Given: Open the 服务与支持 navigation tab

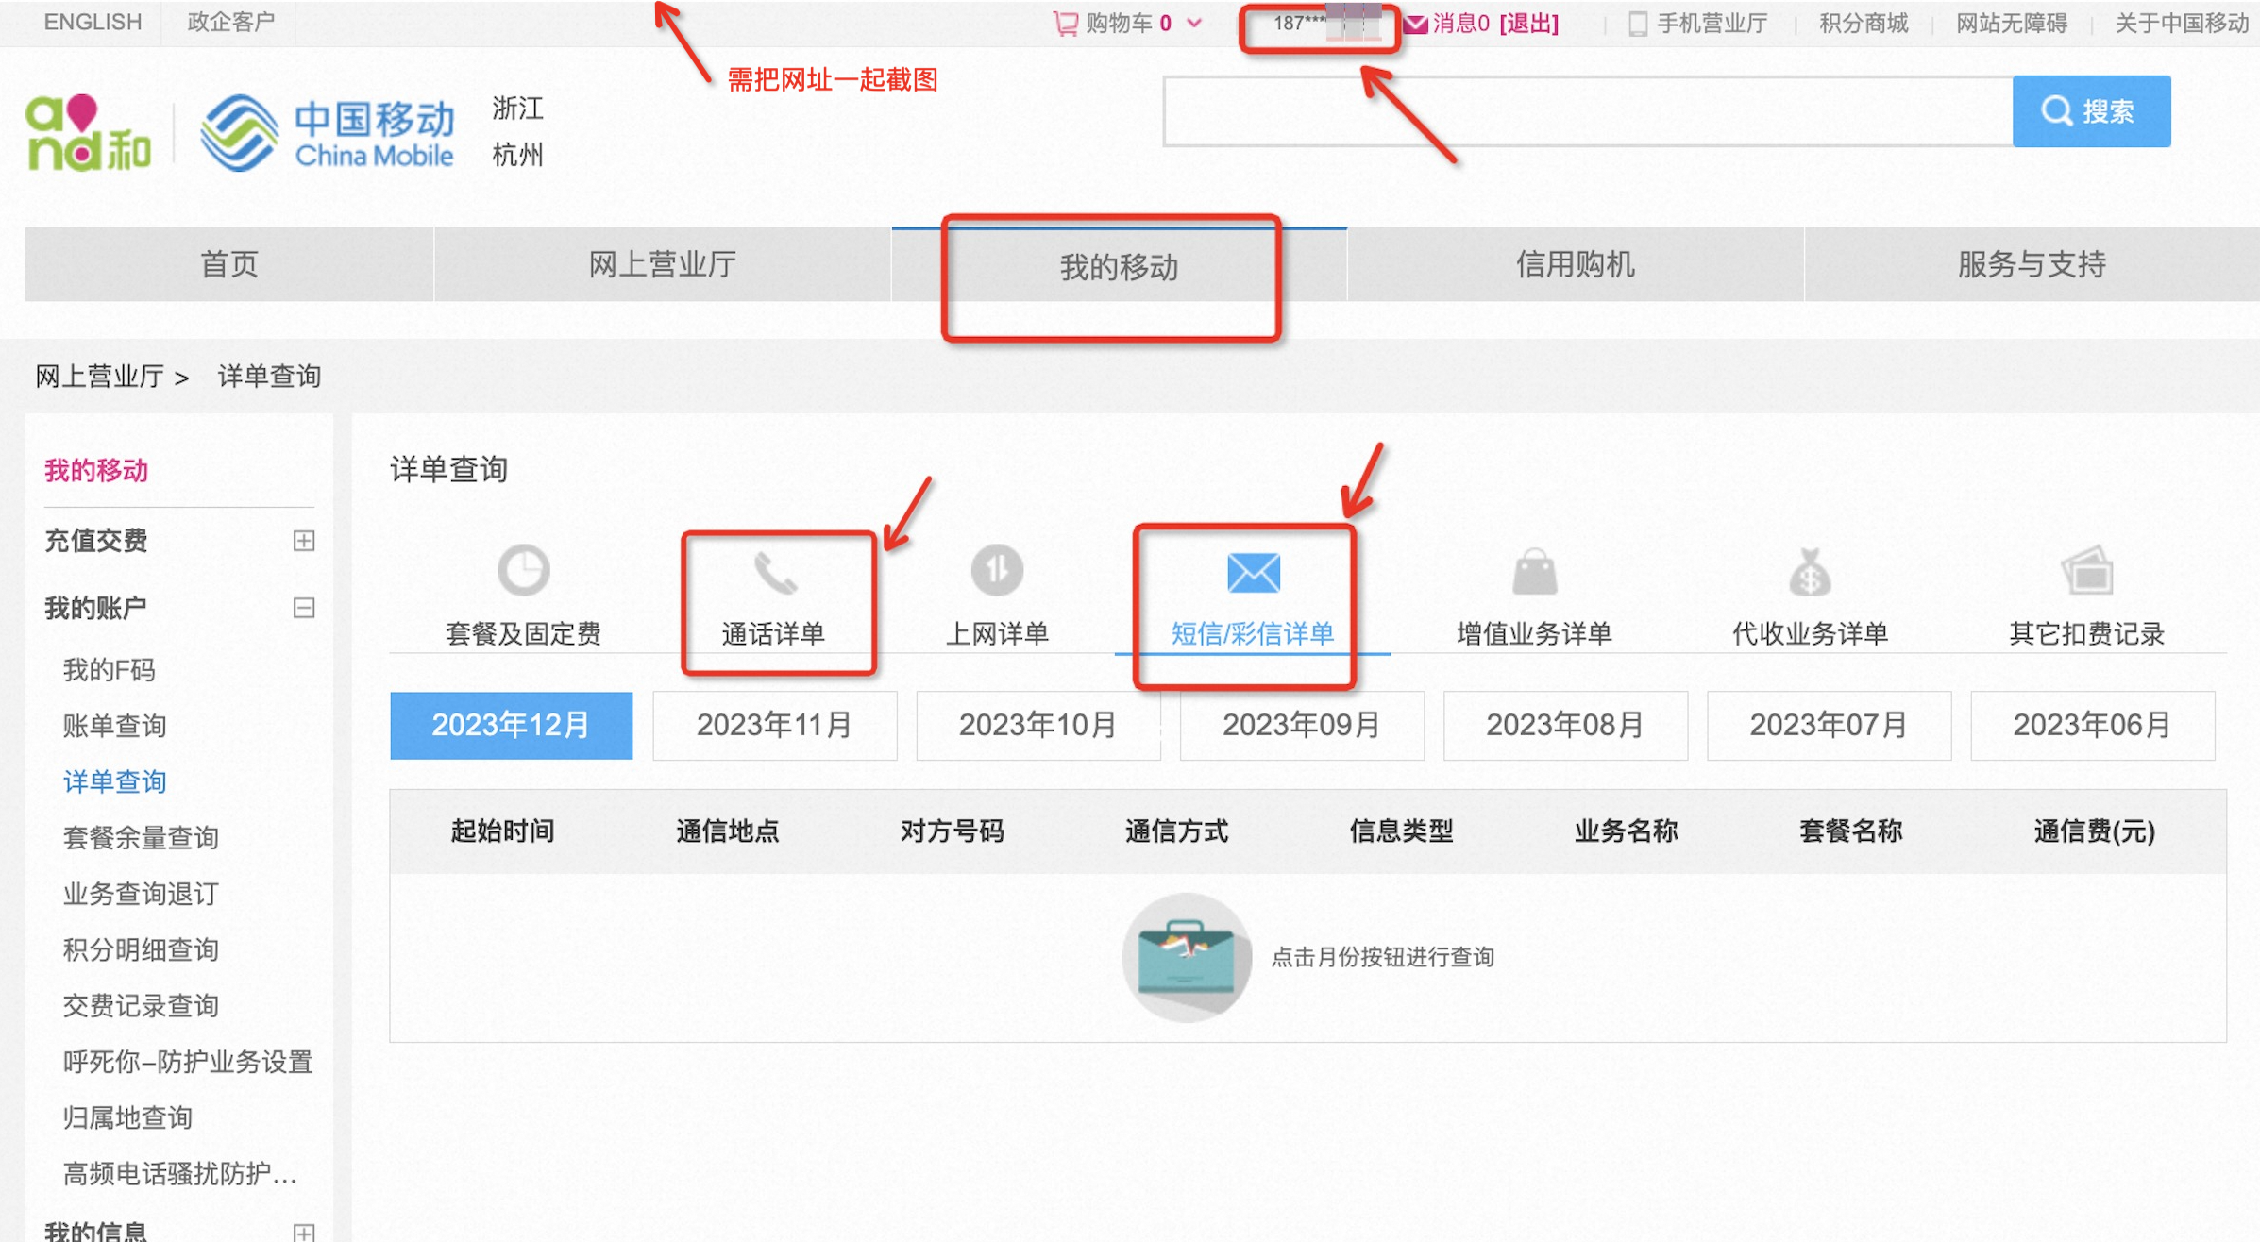Looking at the screenshot, I should [x=2032, y=264].
